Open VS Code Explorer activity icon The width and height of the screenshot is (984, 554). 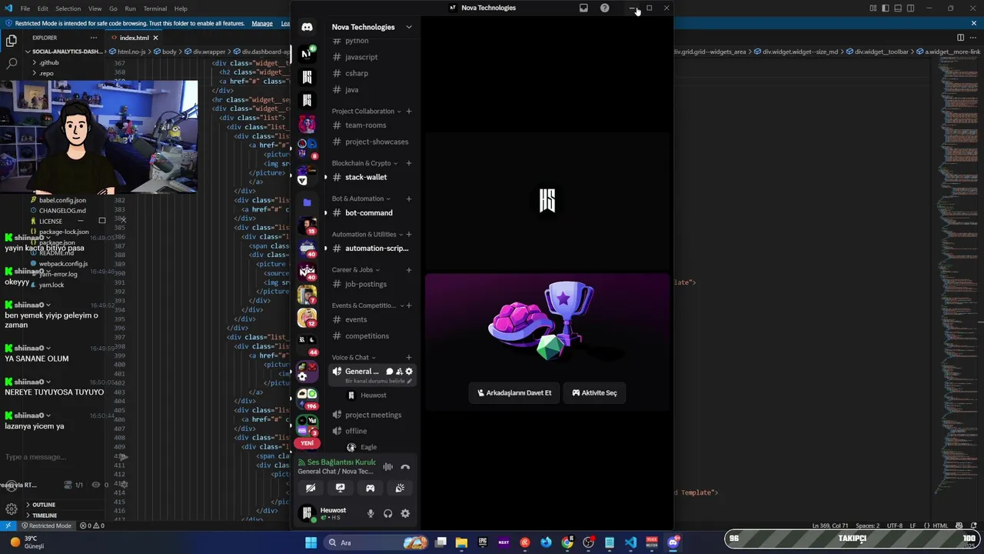click(x=11, y=41)
